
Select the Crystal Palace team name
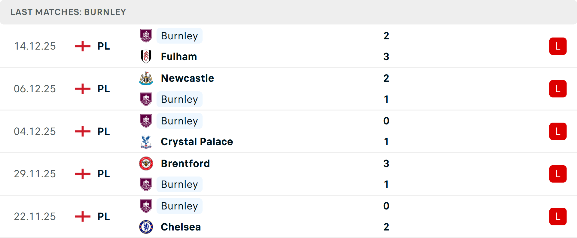click(197, 142)
